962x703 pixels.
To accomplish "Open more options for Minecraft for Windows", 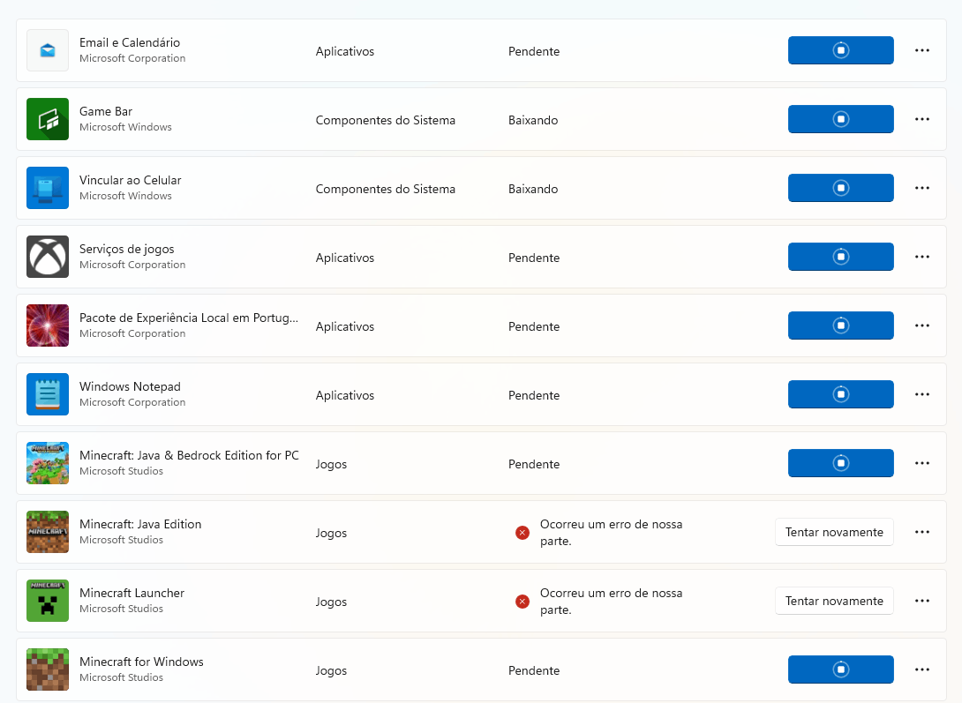I will [922, 669].
